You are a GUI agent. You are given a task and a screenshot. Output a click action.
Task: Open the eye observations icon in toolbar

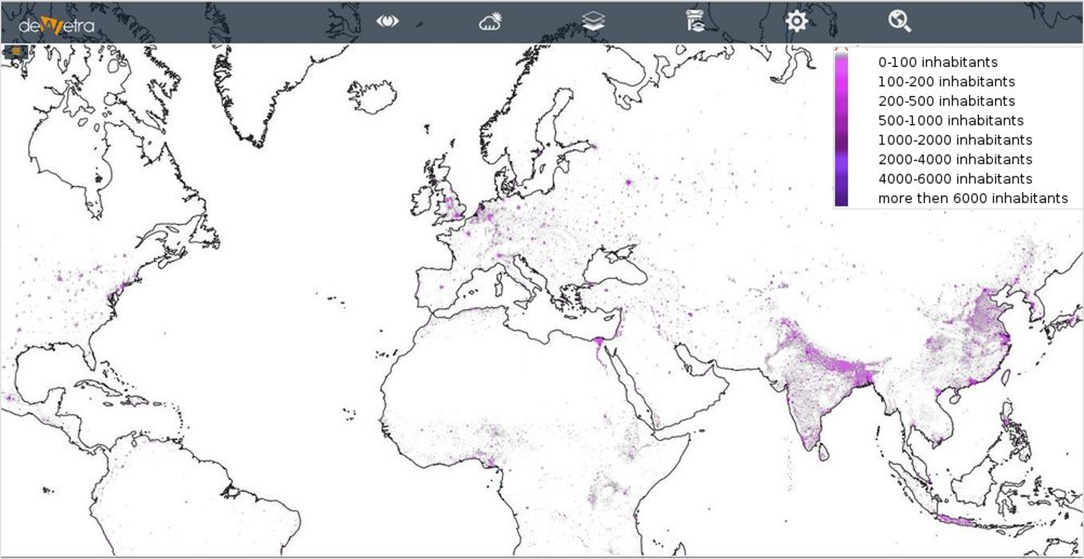pyautogui.click(x=388, y=21)
